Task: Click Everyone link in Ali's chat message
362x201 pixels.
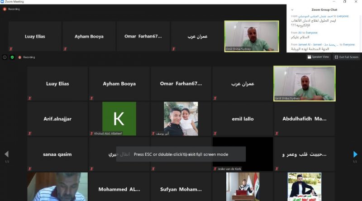Action: [x=312, y=33]
